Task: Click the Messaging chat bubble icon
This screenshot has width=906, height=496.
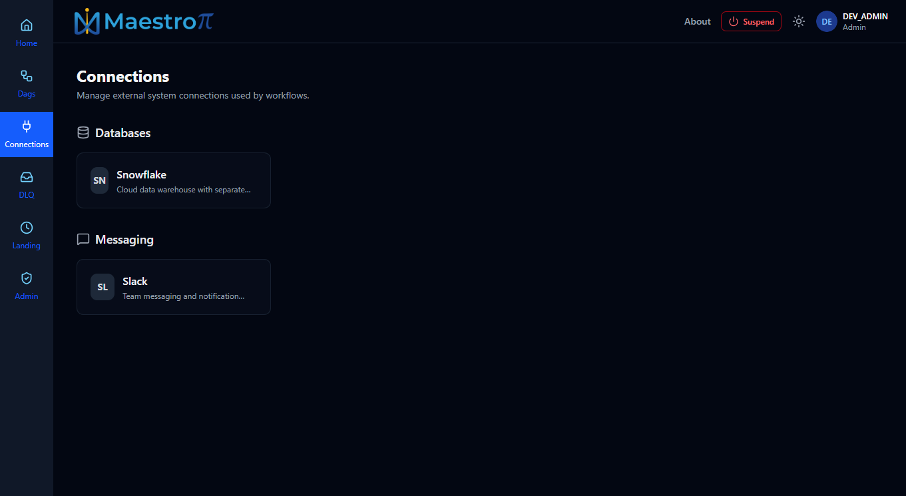Action: [x=83, y=239]
